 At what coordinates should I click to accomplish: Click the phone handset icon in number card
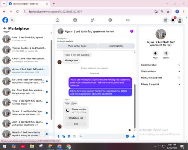coord(67,111)
